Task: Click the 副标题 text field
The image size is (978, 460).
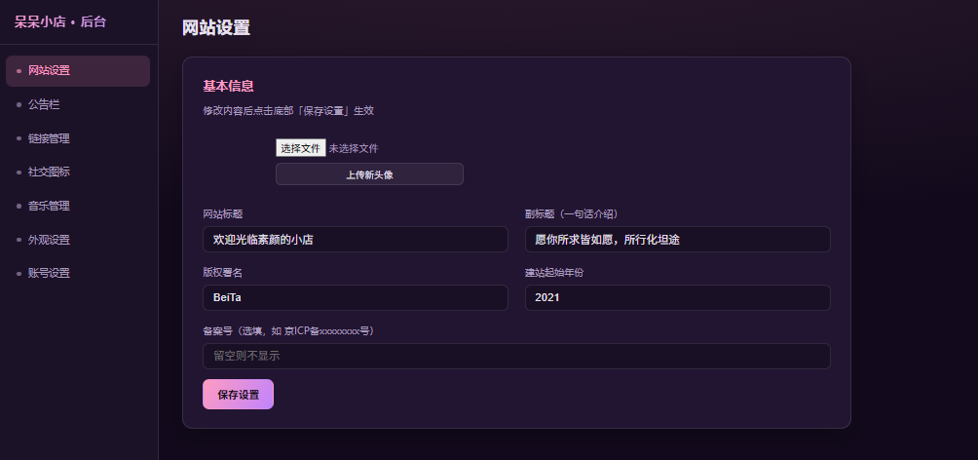Action: pos(677,239)
